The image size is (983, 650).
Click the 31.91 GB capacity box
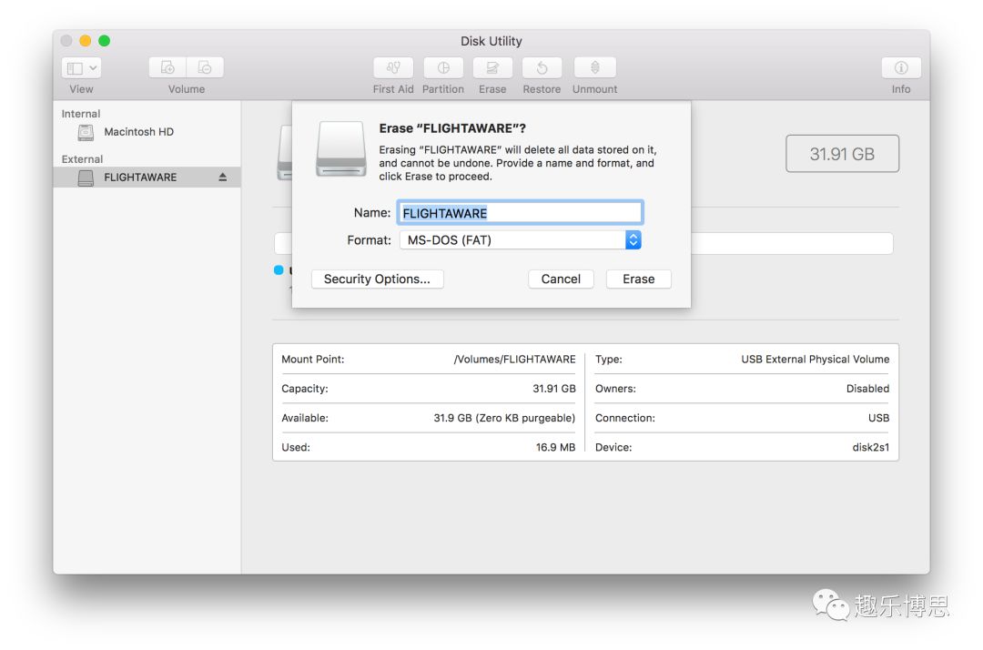[842, 154]
